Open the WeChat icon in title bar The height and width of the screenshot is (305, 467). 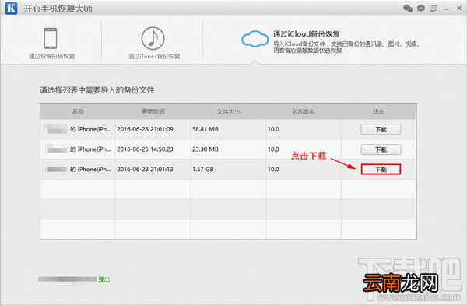[408, 8]
